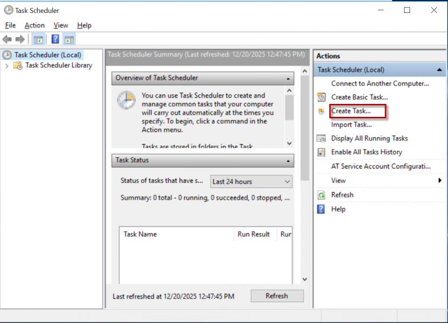This screenshot has height=323, width=448.
Task: Collapse the Overview of Task Scheduler section
Action: pyautogui.click(x=289, y=79)
